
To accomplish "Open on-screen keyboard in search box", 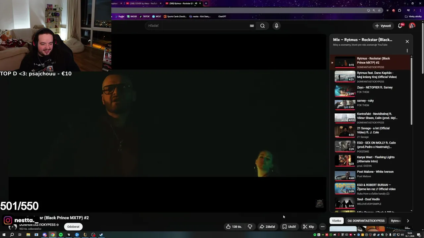I will point(252,26).
